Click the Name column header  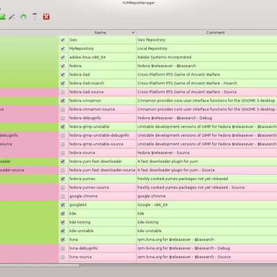pyautogui.click(x=102, y=33)
